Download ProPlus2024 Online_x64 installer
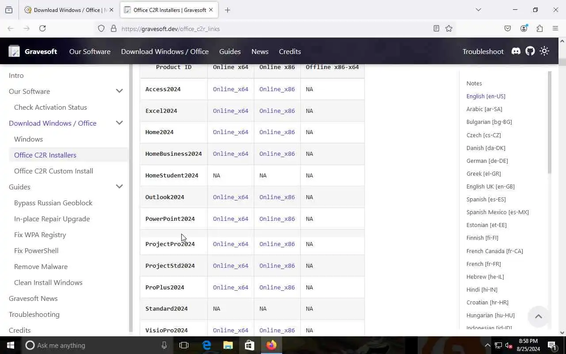 [x=230, y=287]
